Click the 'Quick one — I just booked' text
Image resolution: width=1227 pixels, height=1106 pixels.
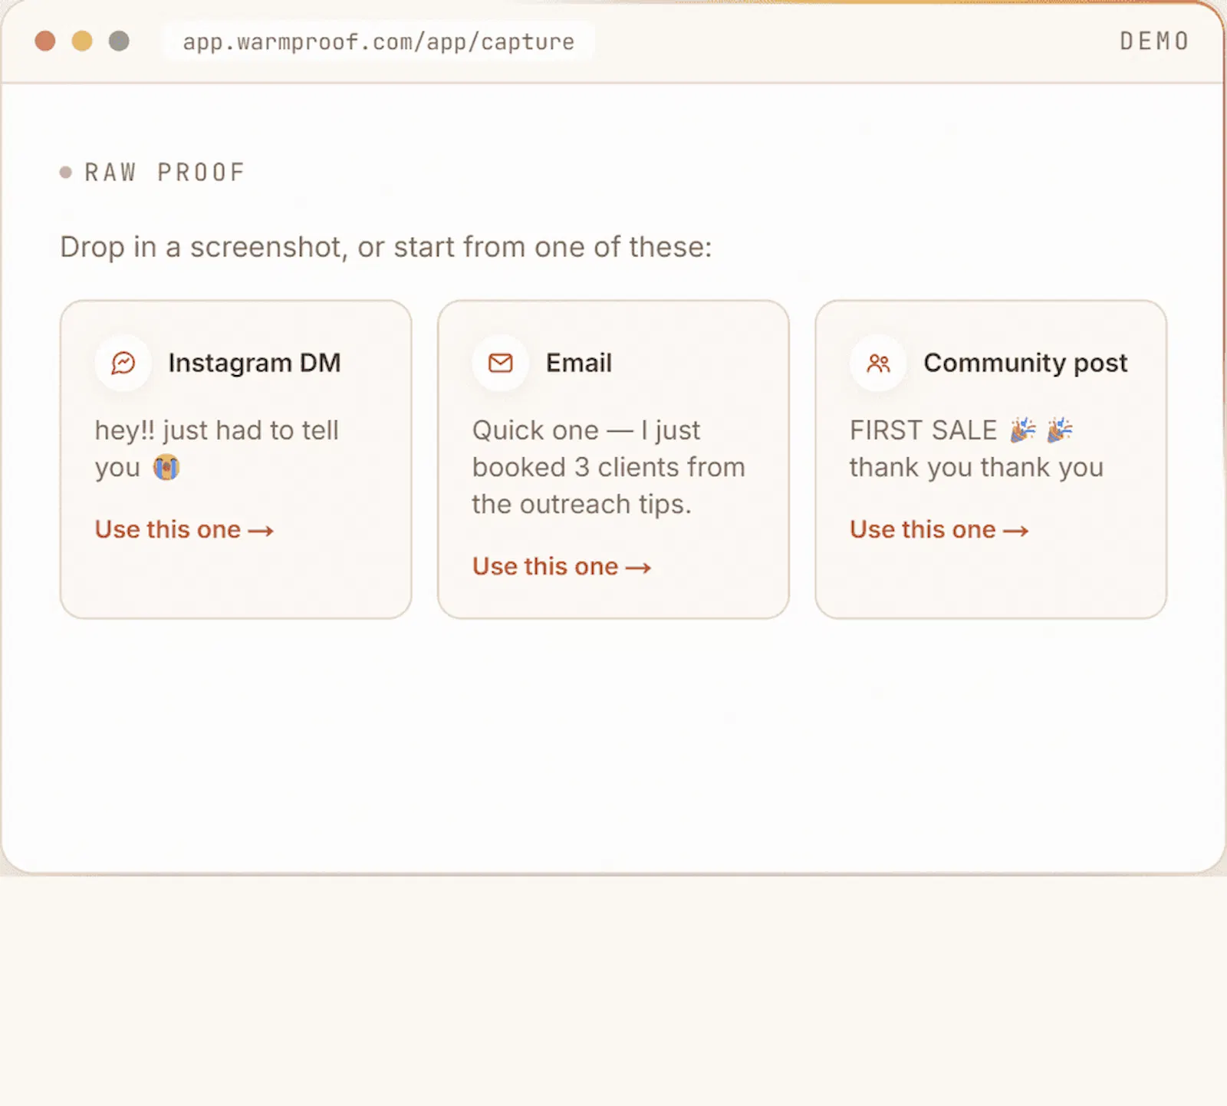point(609,467)
